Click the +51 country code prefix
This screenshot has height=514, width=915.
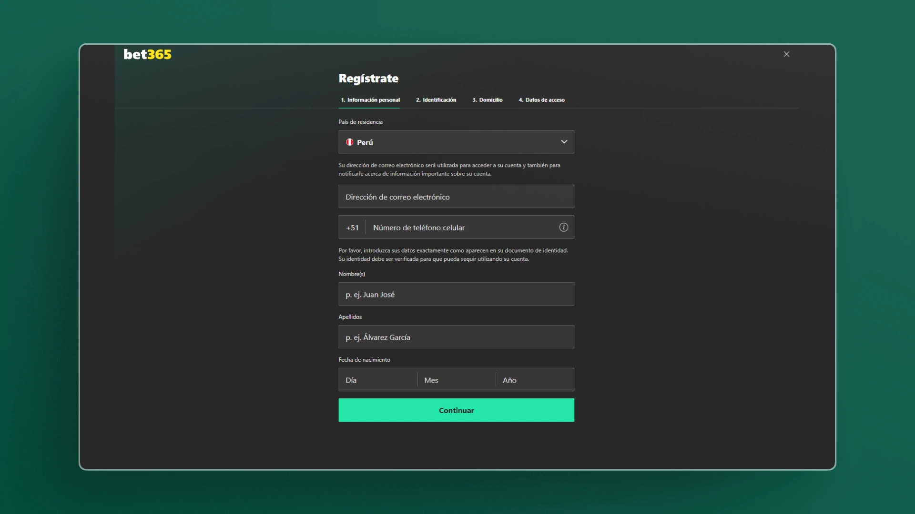coord(352,227)
